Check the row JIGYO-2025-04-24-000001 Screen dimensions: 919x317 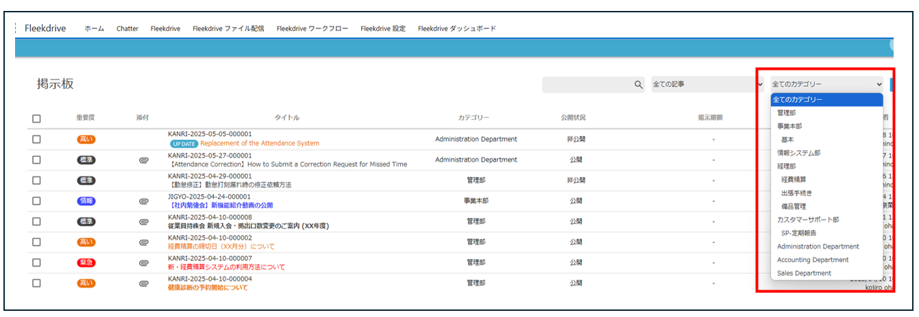(x=36, y=201)
